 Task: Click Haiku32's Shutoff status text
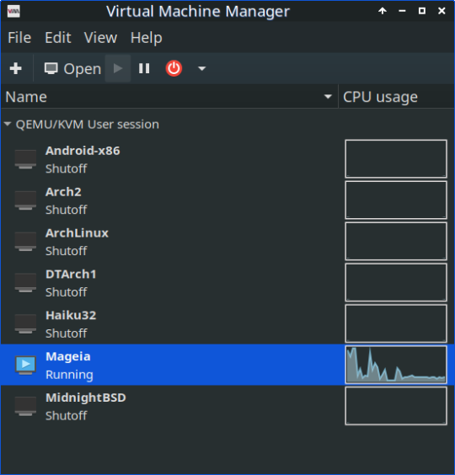coord(66,334)
